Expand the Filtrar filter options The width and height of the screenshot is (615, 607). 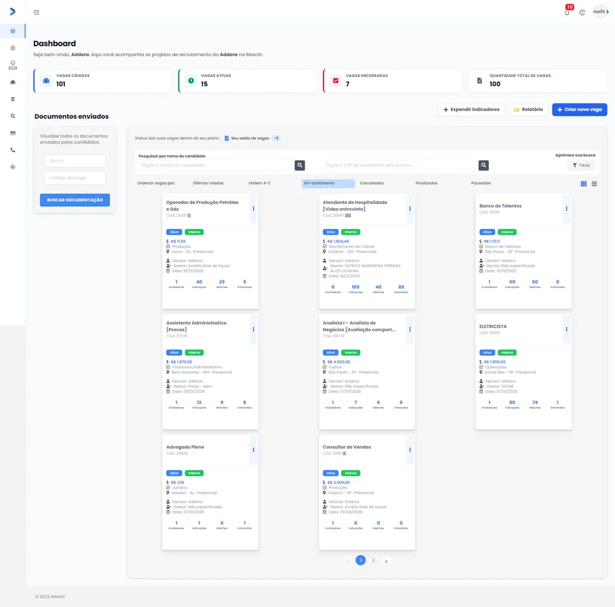tap(581, 166)
